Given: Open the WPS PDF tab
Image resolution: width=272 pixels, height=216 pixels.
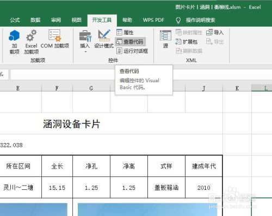Looking at the screenshot, I should [x=153, y=20].
